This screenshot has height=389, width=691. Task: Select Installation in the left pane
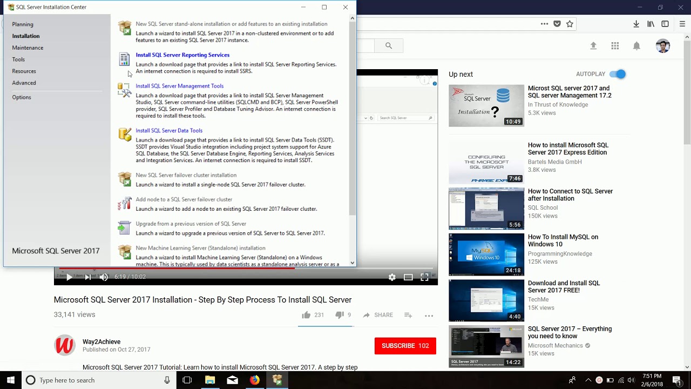(26, 36)
